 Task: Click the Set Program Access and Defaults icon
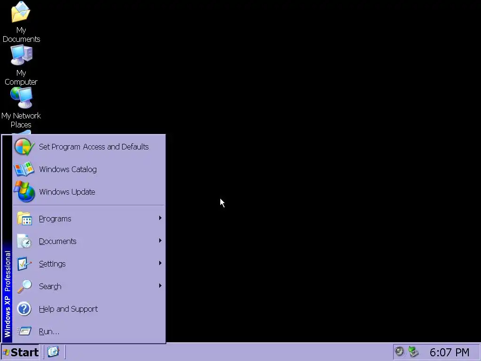pos(24,147)
